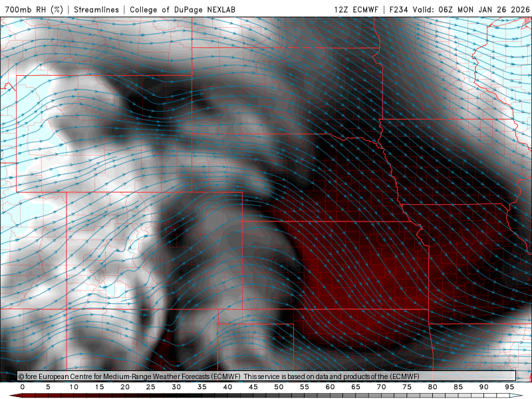Click 'F234 Valid: 06Z MON JAN 26 2026' text
532x399 pixels.
coord(460,9)
